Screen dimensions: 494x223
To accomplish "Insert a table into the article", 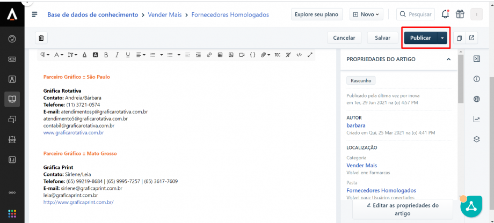I will coord(220,55).
